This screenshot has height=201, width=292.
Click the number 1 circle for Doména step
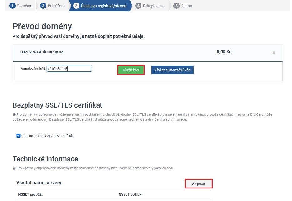coord(12,6)
